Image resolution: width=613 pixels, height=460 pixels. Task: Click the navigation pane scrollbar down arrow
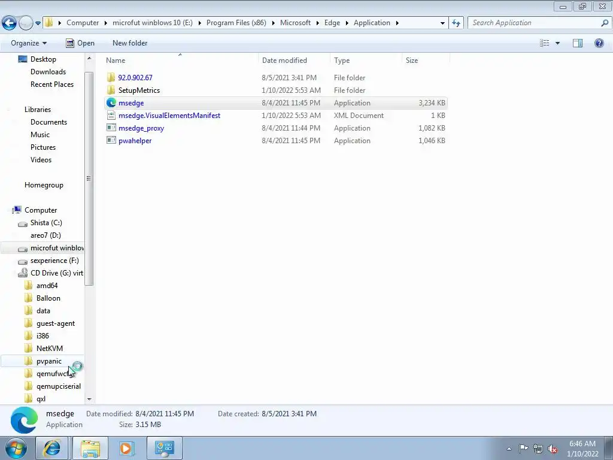pos(89,400)
